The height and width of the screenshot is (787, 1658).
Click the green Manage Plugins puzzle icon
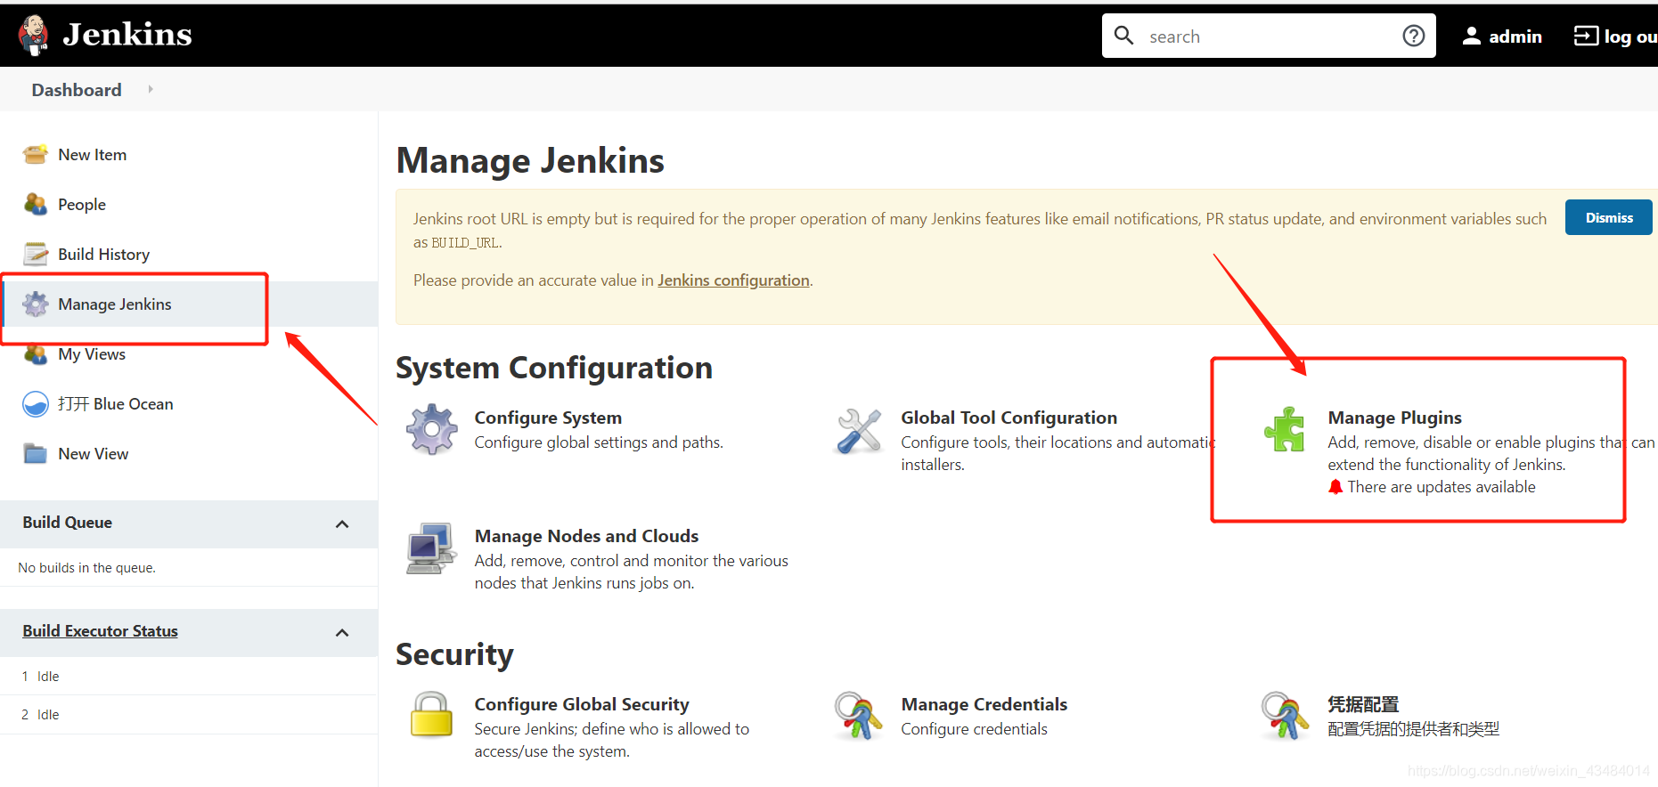tap(1286, 429)
